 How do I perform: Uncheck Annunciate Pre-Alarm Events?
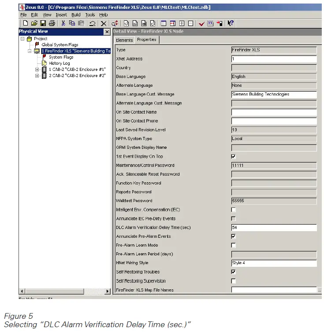[233, 236]
